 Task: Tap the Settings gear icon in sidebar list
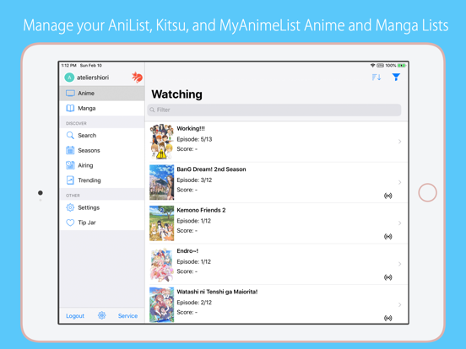click(70, 207)
